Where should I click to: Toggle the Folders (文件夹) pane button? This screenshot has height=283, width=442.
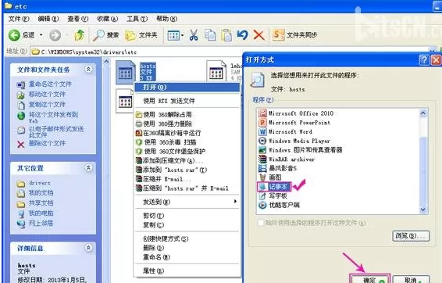click(141, 35)
